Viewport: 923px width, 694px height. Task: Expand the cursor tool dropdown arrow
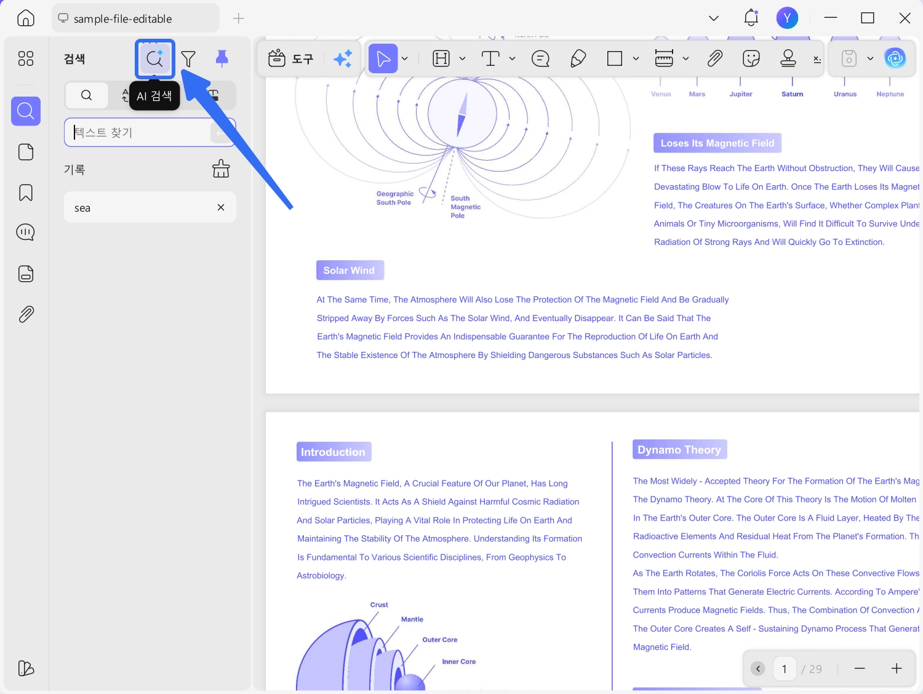tap(405, 58)
